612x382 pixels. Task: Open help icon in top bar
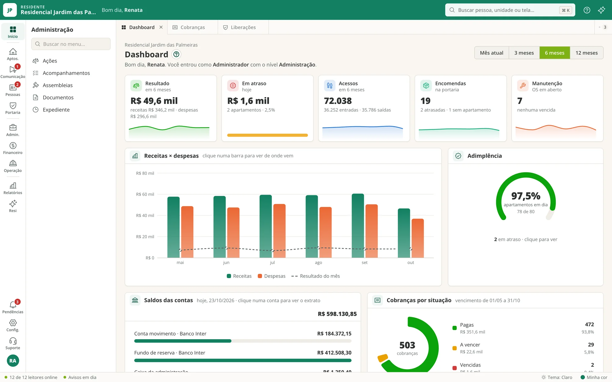pos(587,10)
